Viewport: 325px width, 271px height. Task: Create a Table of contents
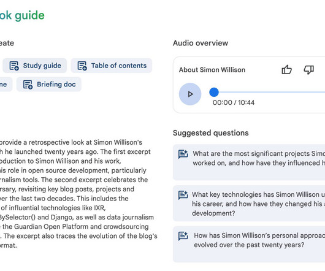click(112, 66)
